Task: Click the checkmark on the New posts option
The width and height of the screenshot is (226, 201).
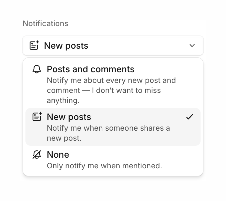Action: 189,117
